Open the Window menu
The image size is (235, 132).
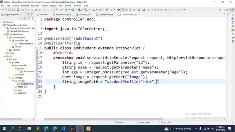pos(77,5)
